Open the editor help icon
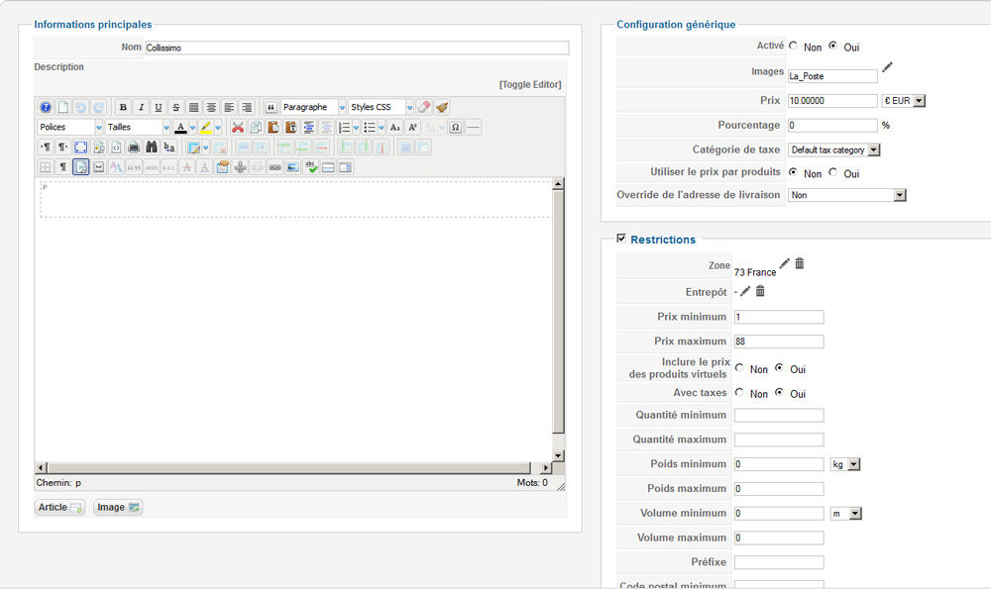Screen dimensions: 991x589 click(46, 107)
